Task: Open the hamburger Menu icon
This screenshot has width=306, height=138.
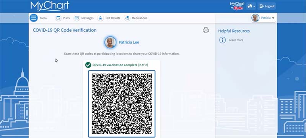Action: click(34, 18)
